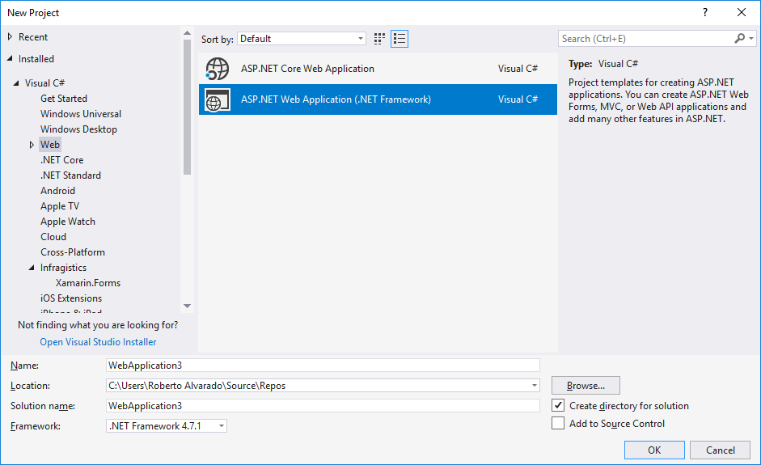This screenshot has width=761, height=465.
Task: Switch to medium icons list view
Action: 400,39
